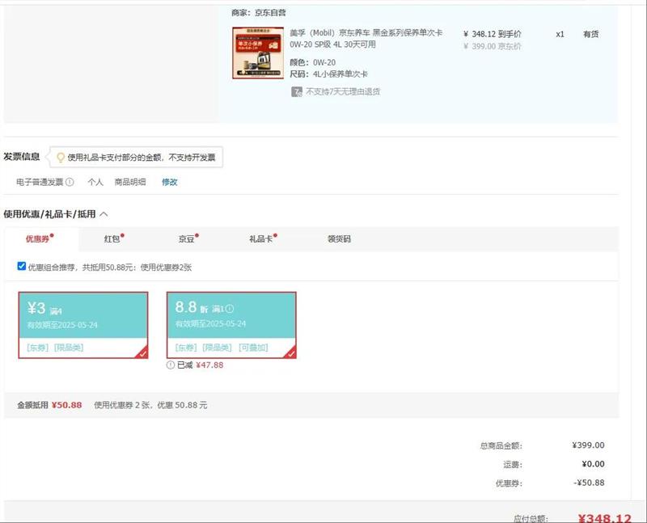The height and width of the screenshot is (523, 647).
Task: Open the Mobil product thumbnail image
Action: 258,53
